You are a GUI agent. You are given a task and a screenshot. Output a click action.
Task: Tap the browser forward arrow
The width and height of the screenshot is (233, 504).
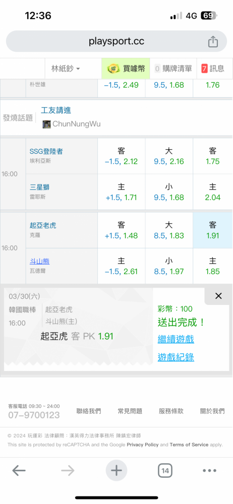pos(68,471)
